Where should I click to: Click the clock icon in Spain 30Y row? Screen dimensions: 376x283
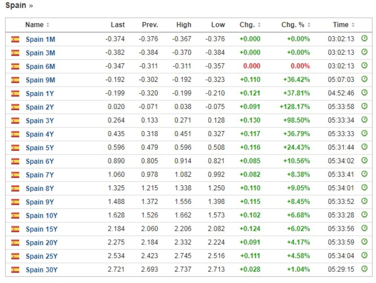(364, 269)
